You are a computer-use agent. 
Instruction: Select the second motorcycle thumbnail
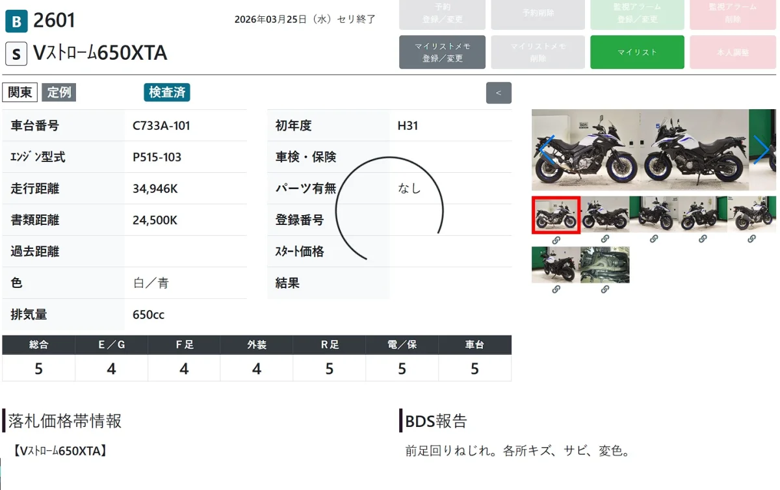coord(604,214)
